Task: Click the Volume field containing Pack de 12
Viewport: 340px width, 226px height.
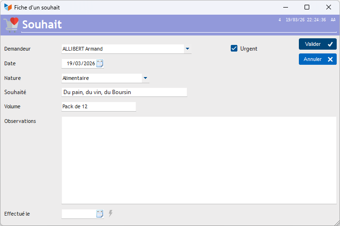Action: pos(98,107)
